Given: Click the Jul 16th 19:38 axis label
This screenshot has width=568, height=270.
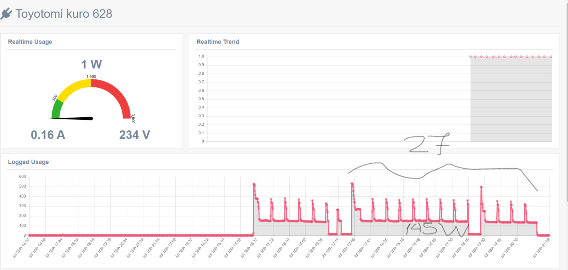Looking at the screenshot, I should click(x=314, y=248).
